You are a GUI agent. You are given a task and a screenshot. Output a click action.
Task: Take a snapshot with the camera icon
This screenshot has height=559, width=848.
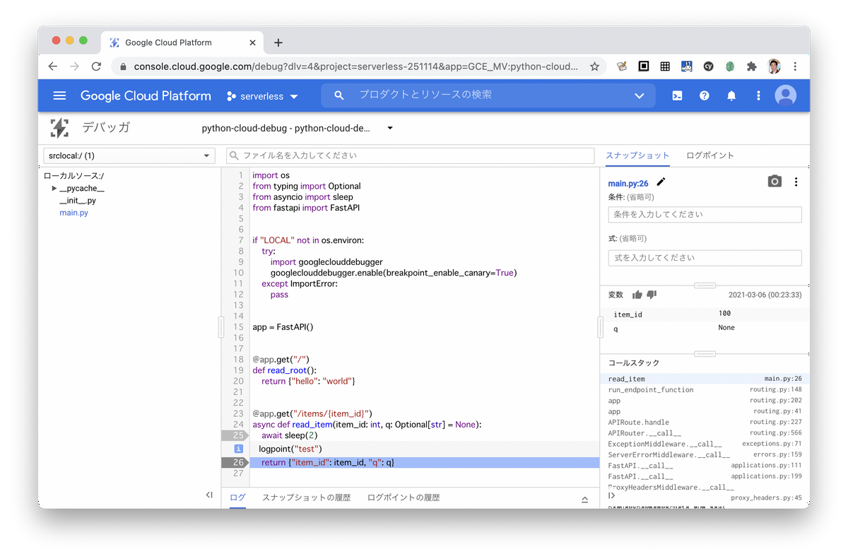tap(775, 182)
